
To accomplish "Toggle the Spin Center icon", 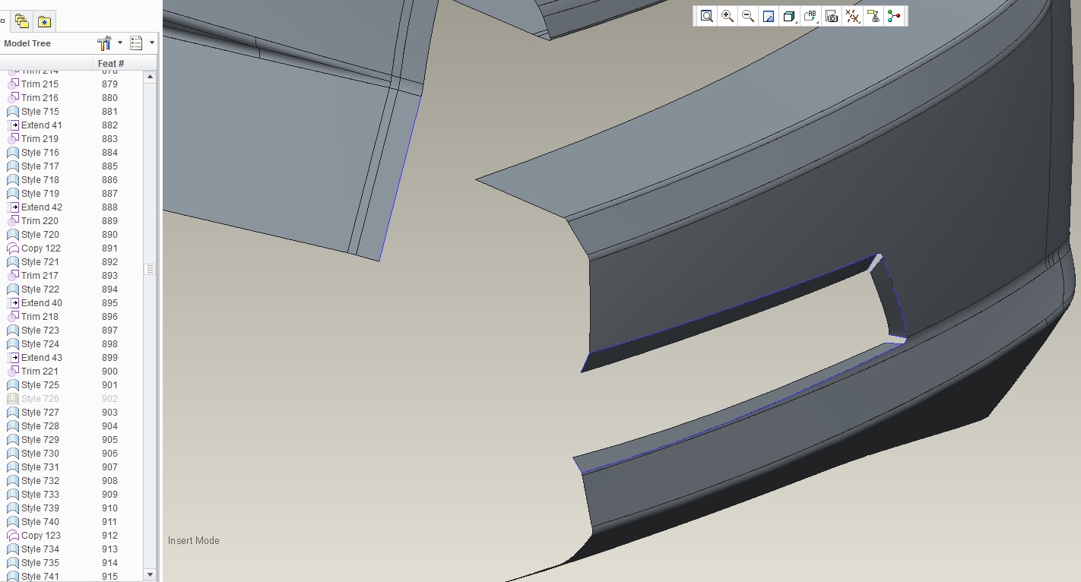I will [x=894, y=16].
